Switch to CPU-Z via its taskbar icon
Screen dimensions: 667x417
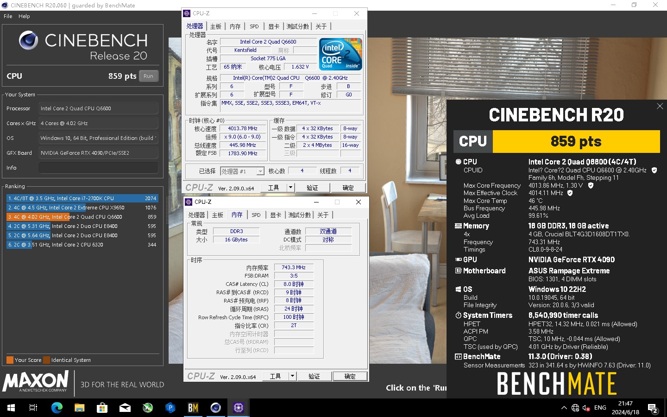pyautogui.click(x=238, y=408)
